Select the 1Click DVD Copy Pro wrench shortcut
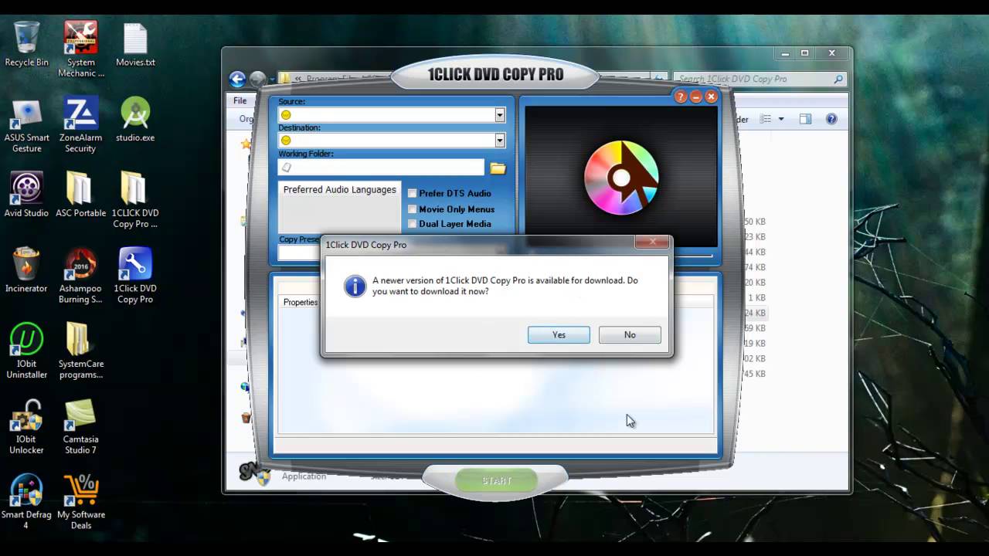This screenshot has height=556, width=989. click(x=135, y=276)
